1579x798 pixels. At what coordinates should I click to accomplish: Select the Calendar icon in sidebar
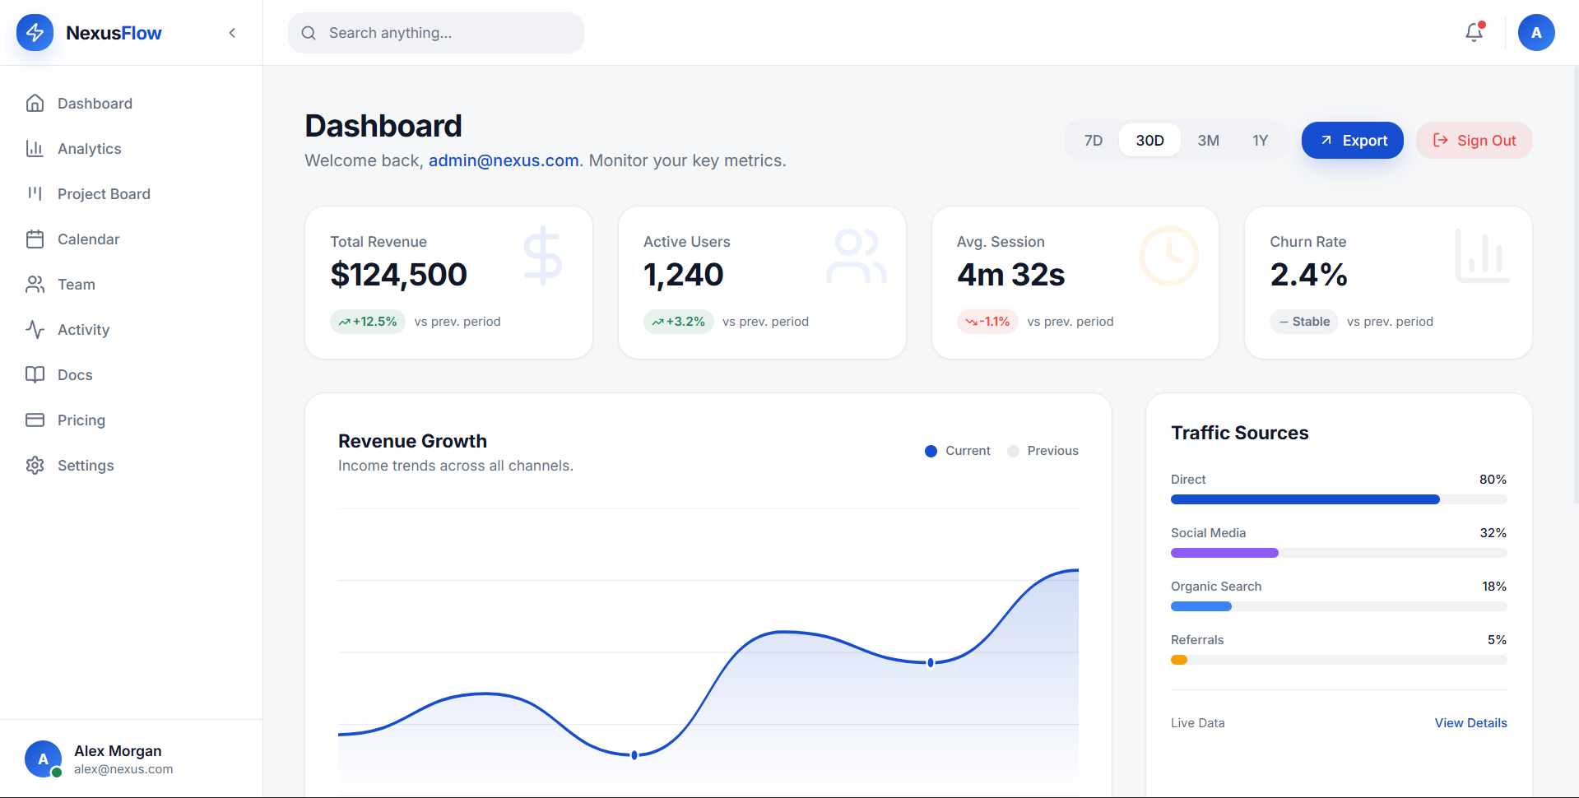click(x=35, y=239)
